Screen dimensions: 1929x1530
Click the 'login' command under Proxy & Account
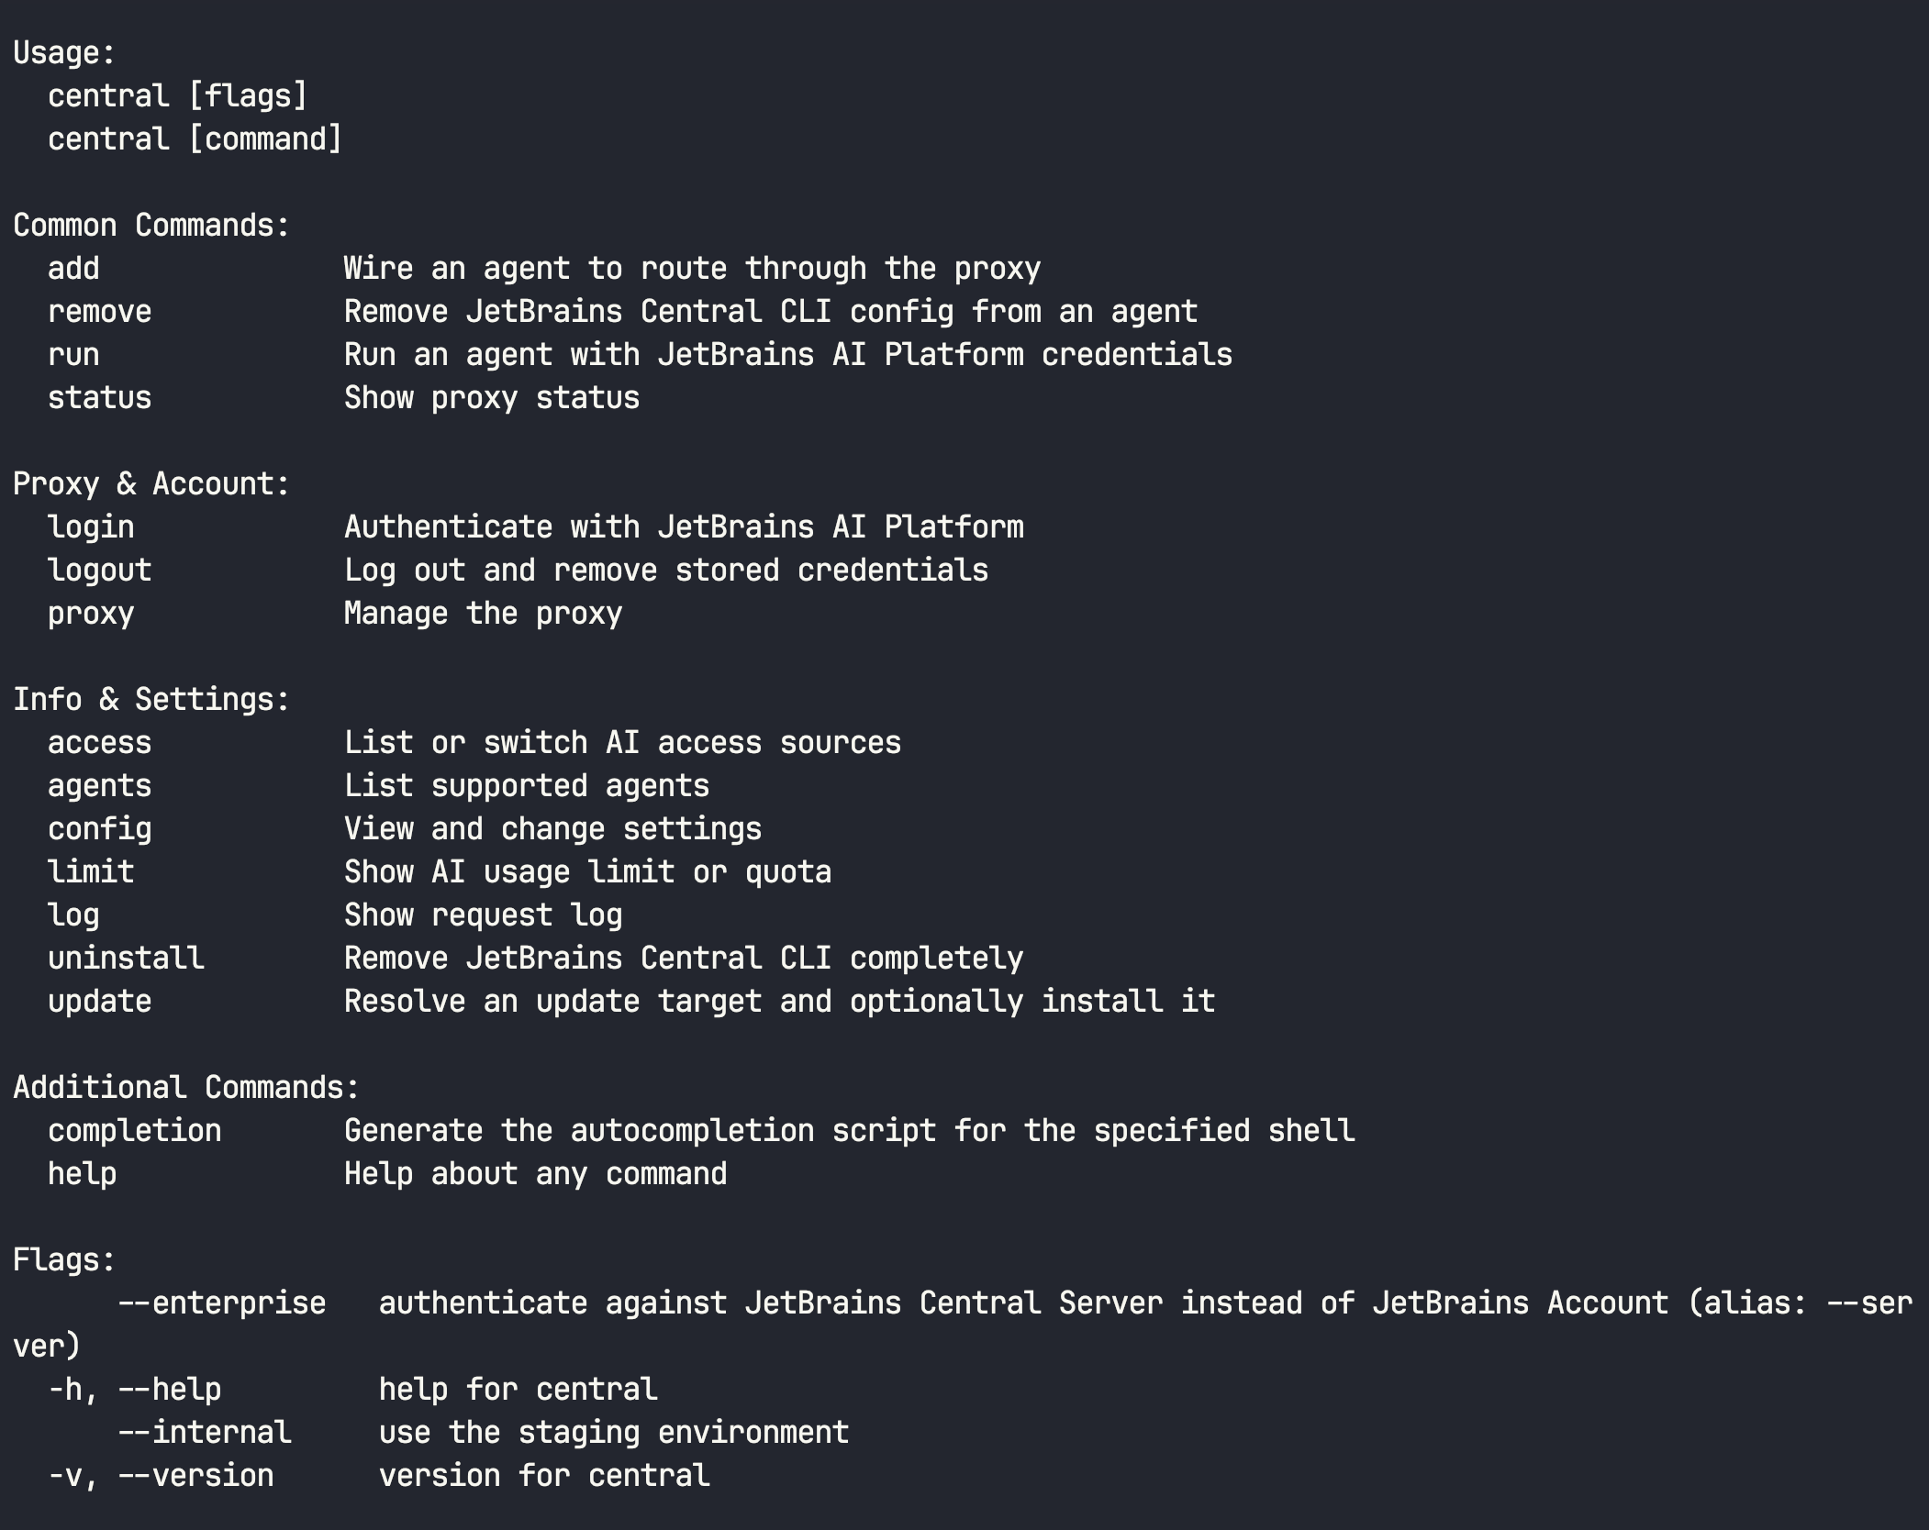(x=91, y=527)
